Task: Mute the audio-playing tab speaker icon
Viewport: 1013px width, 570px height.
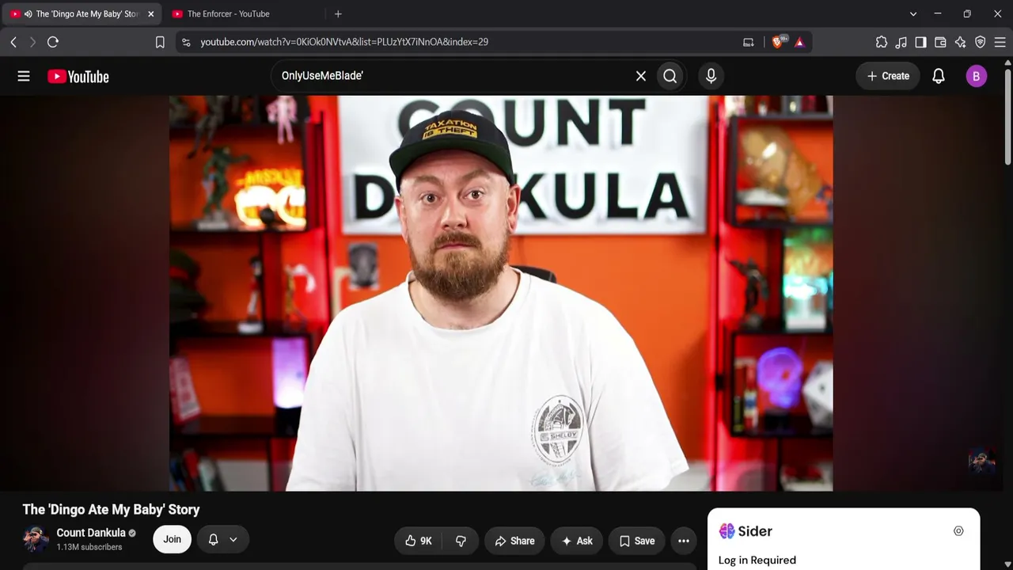Action: pyautogui.click(x=28, y=13)
